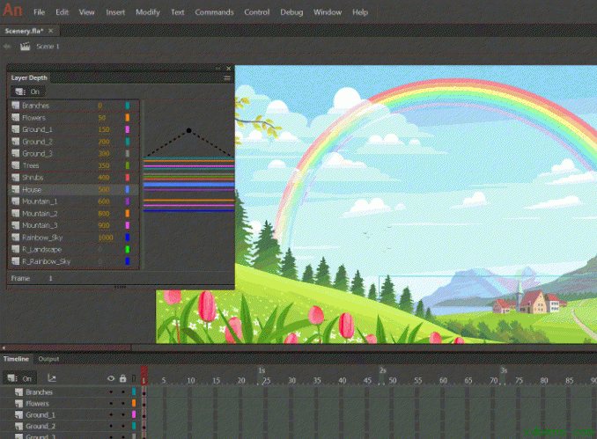The height and width of the screenshot is (439, 597).
Task: Open the Window menu
Action: [x=328, y=12]
